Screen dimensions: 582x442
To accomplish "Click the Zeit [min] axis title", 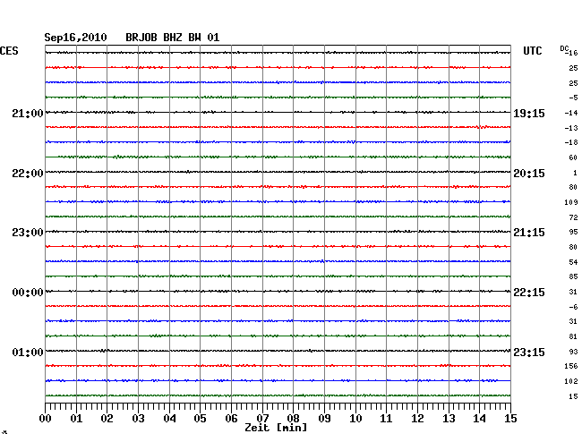I will click(276, 428).
